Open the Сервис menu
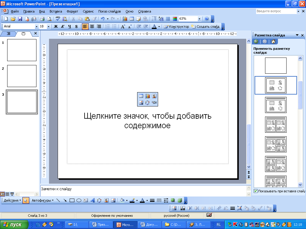The height and width of the screenshot is (229, 306). [x=88, y=12]
